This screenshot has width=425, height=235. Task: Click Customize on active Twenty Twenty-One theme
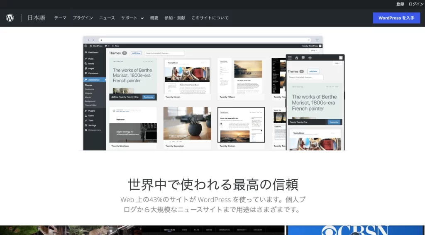click(x=149, y=97)
